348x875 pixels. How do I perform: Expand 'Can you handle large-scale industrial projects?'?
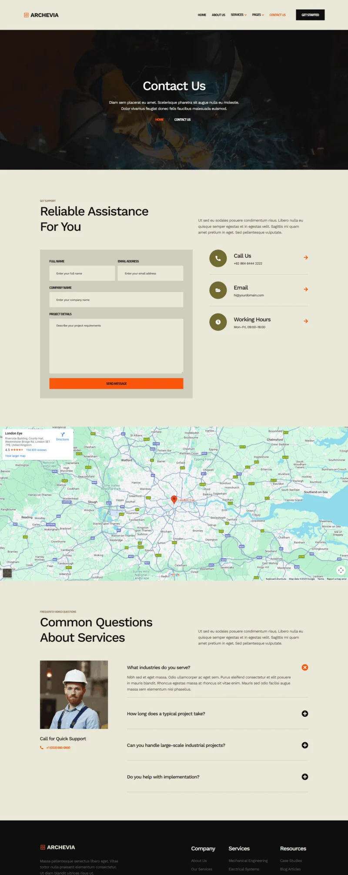(305, 745)
